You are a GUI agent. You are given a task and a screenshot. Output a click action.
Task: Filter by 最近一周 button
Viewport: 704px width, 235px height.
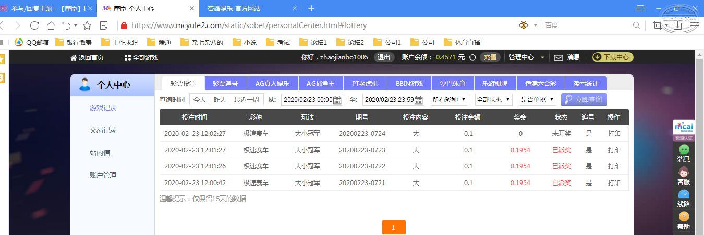pyautogui.click(x=247, y=99)
